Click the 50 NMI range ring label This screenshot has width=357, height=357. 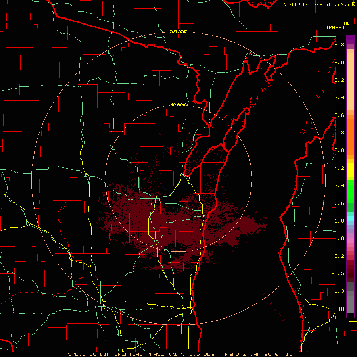coord(178,105)
